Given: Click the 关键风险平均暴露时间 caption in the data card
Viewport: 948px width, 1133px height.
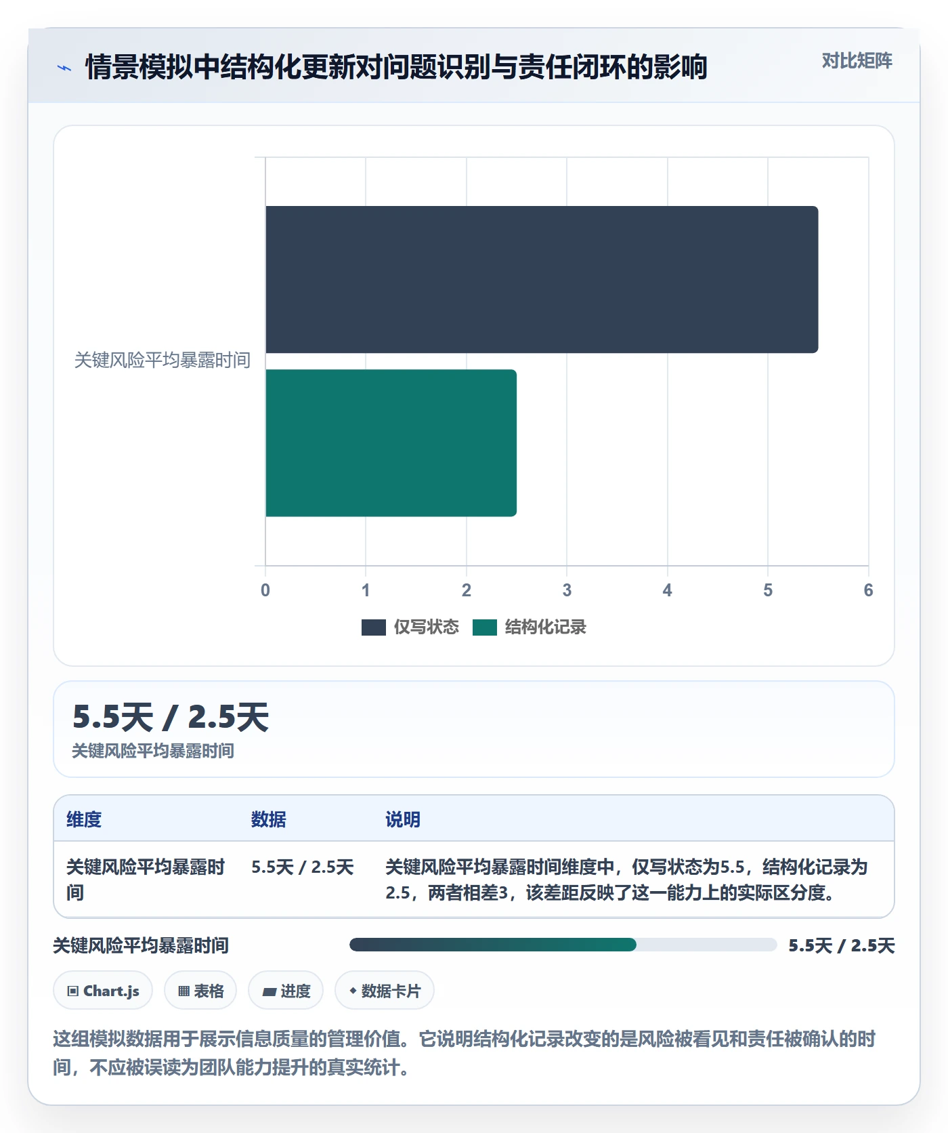Looking at the screenshot, I should click(x=153, y=751).
